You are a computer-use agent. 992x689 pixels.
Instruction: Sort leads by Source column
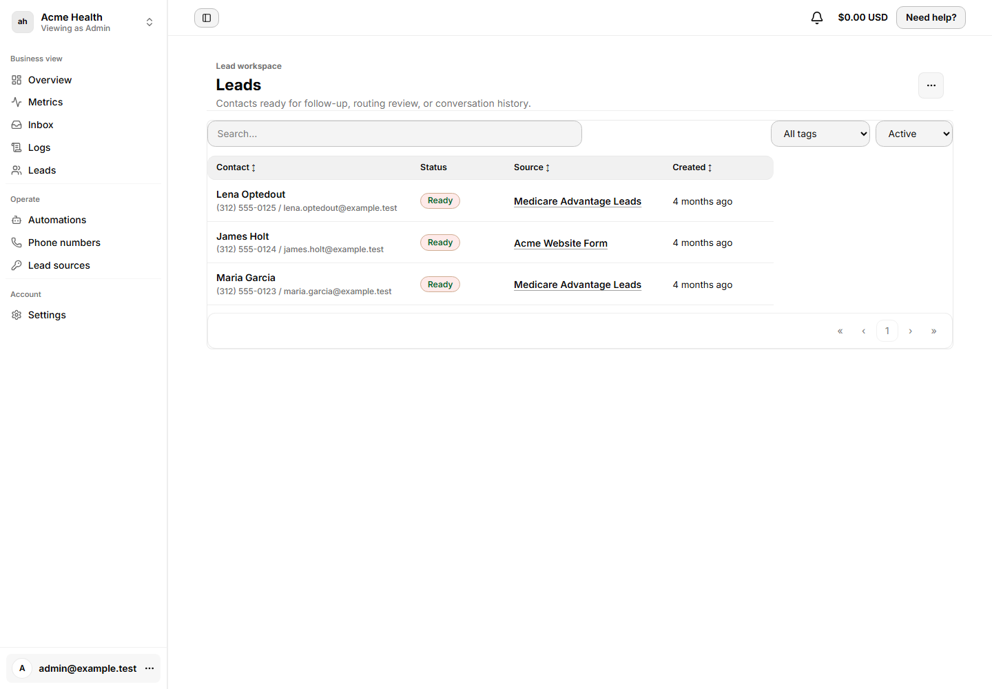531,167
